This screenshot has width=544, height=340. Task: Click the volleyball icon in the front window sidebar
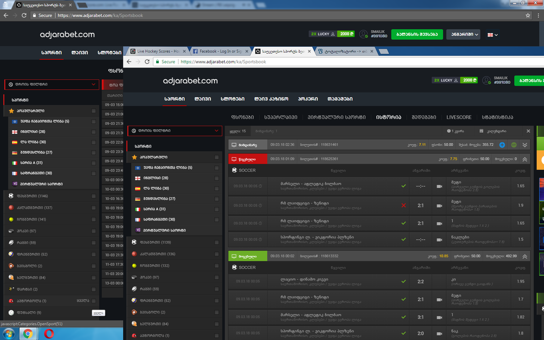point(134,301)
